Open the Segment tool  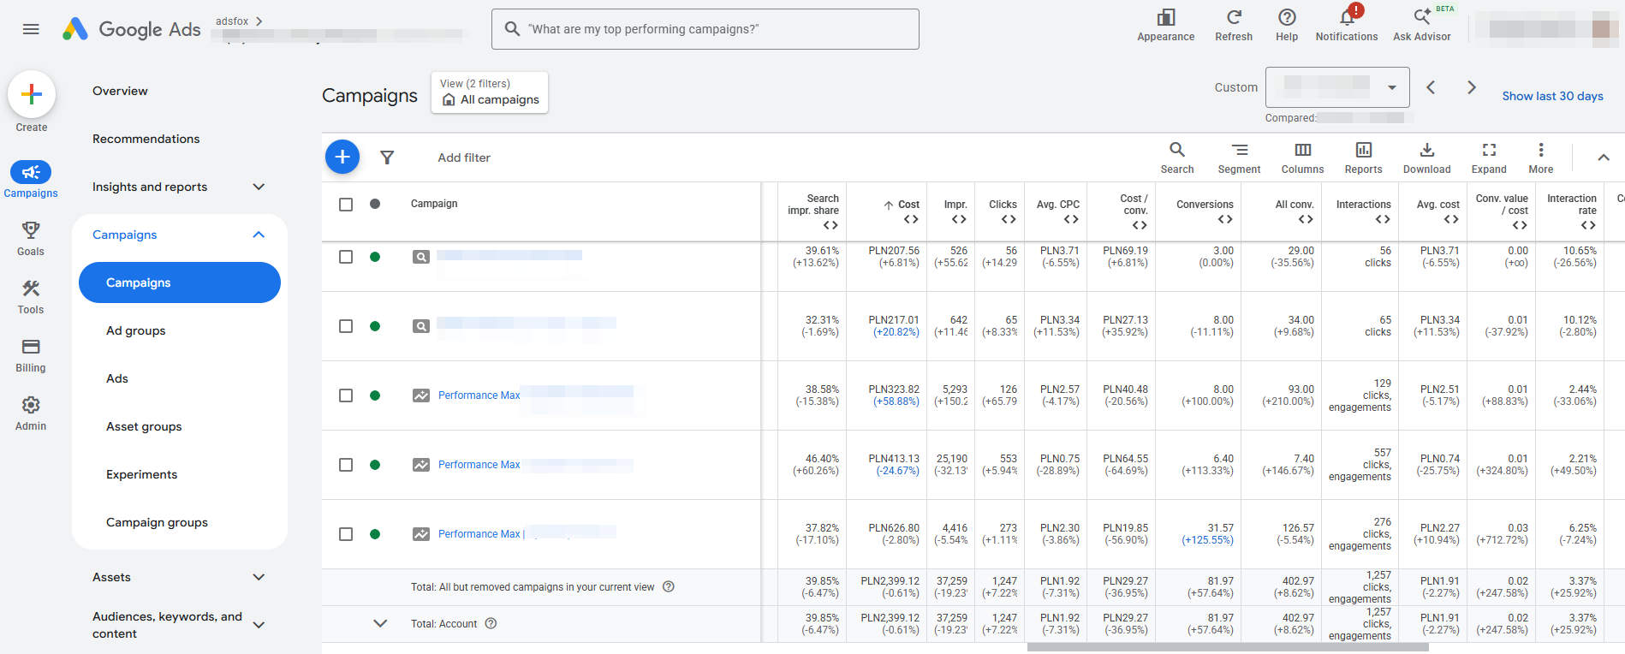coord(1239,158)
